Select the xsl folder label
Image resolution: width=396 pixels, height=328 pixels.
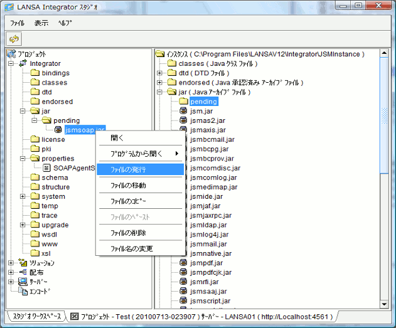[x=46, y=253]
